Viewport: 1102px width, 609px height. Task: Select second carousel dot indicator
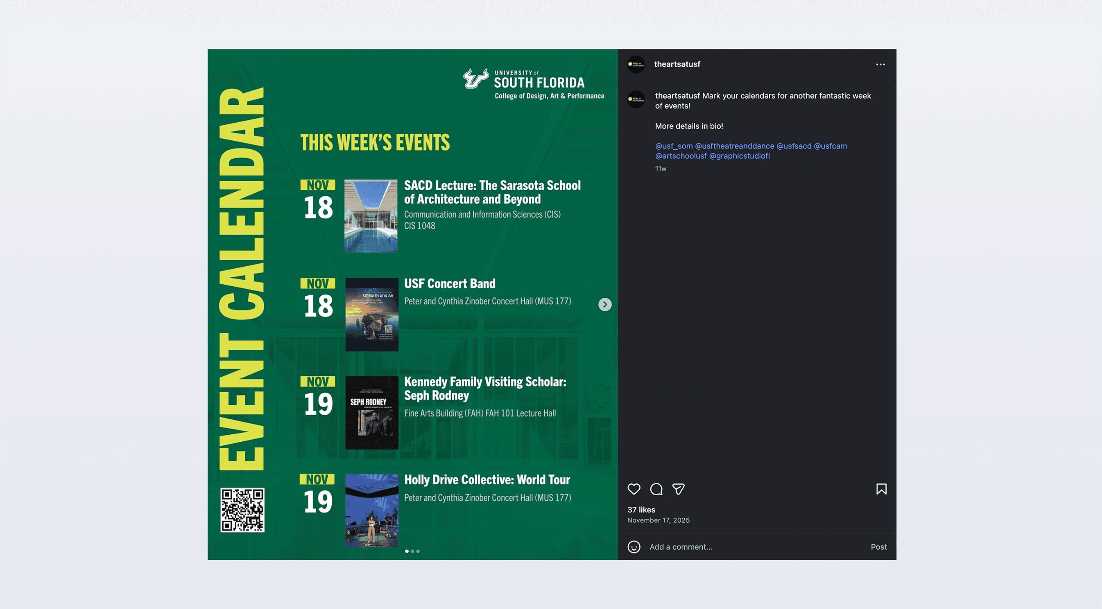coord(412,551)
